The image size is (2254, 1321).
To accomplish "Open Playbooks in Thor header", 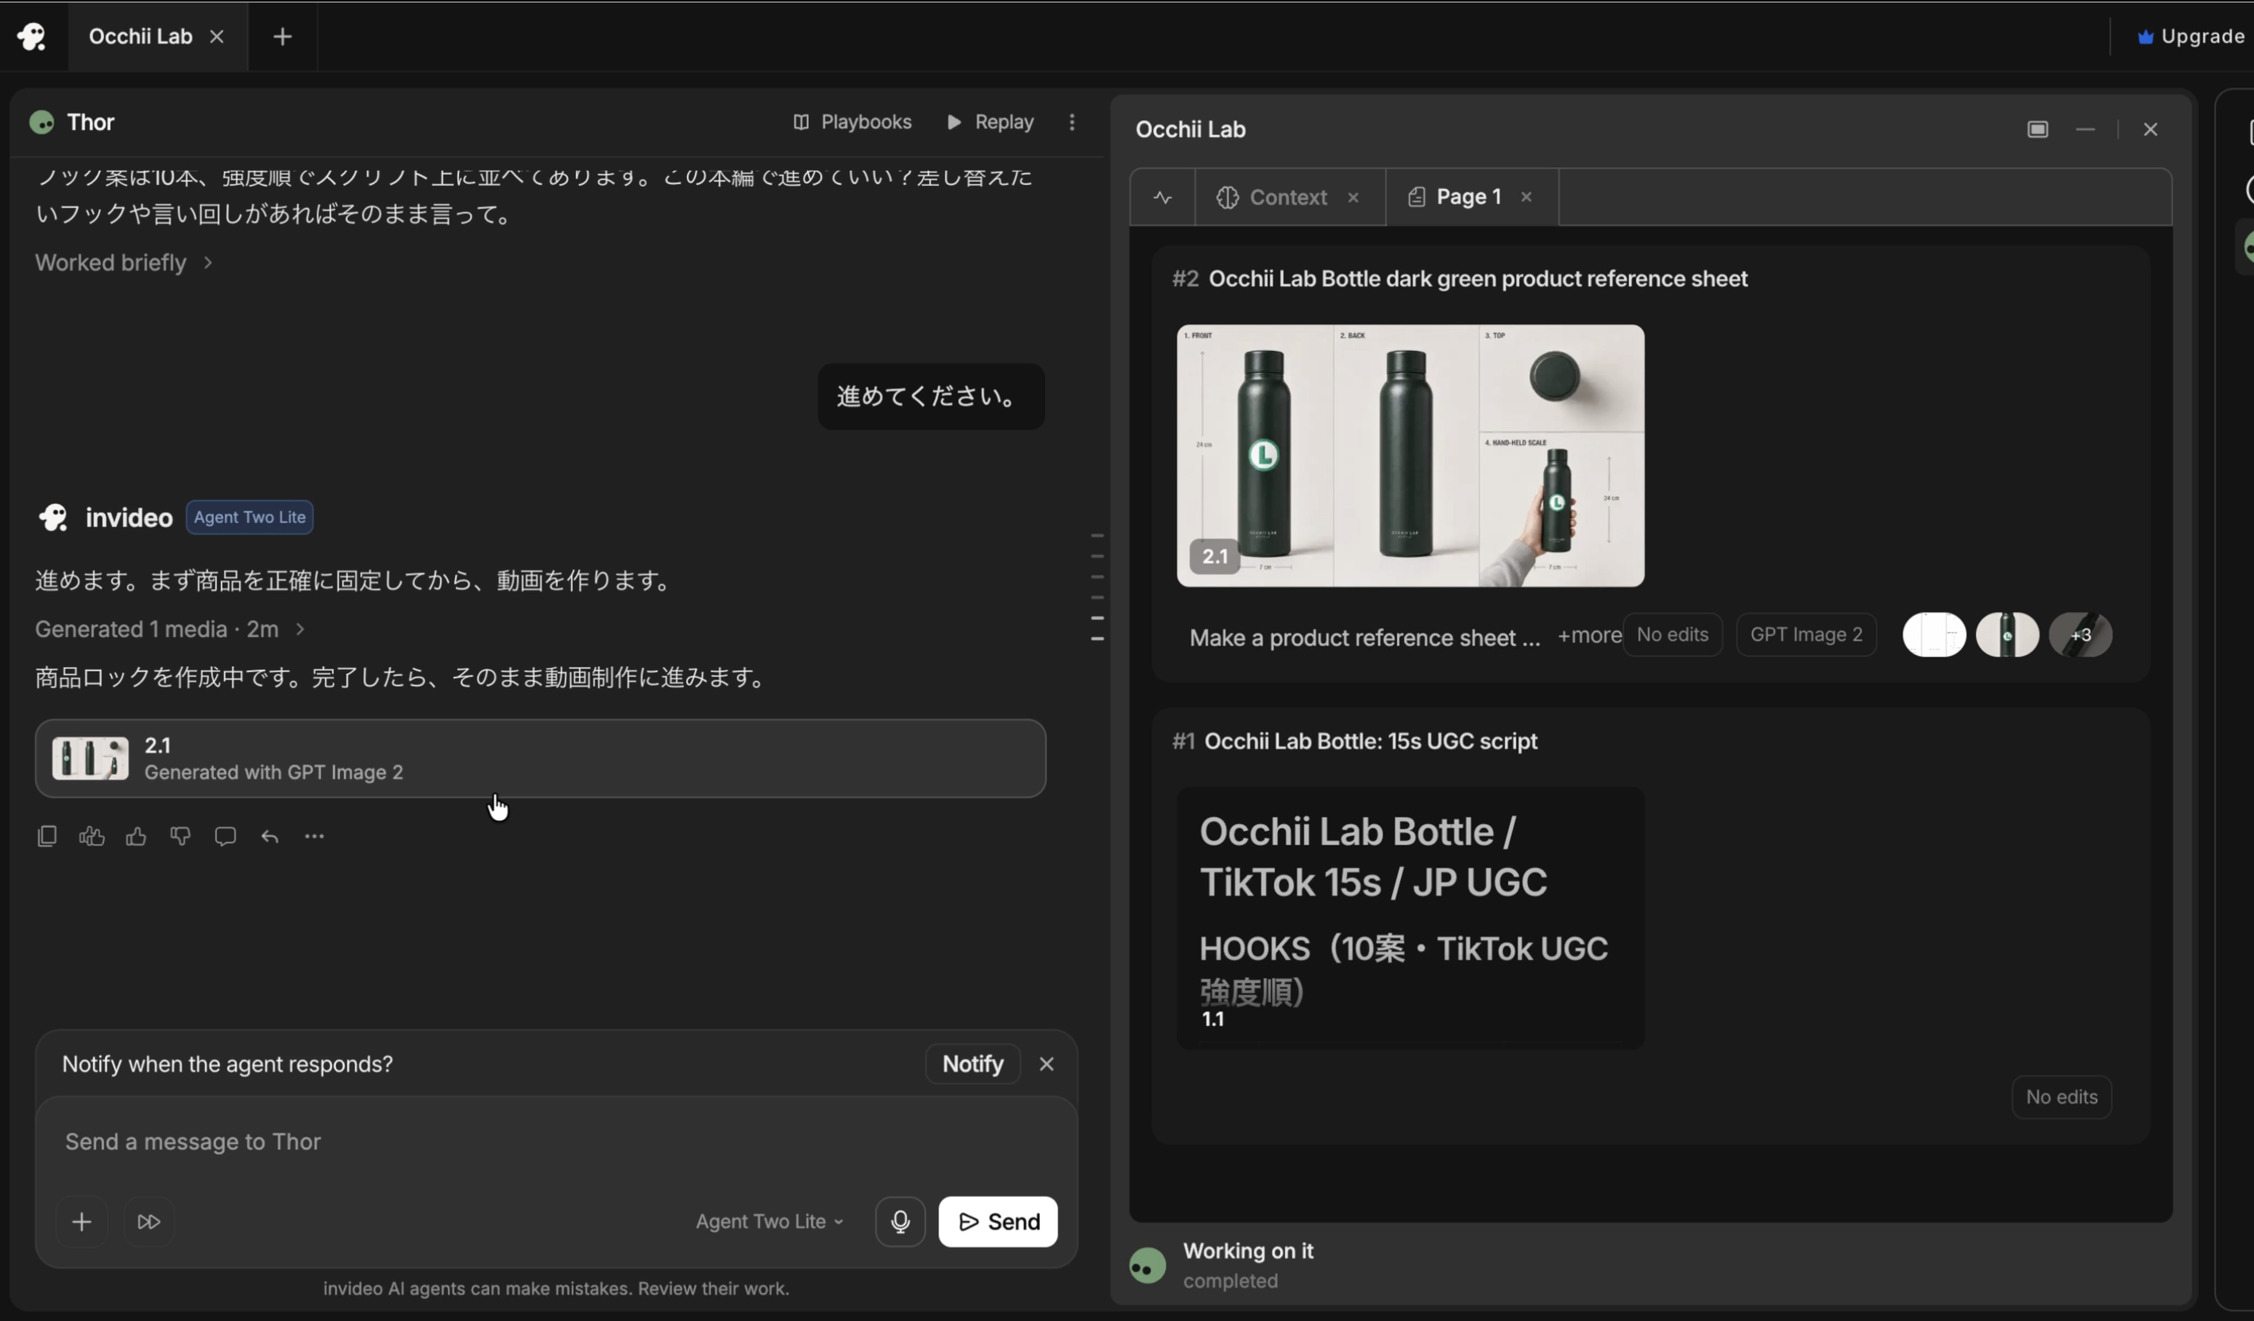I will tap(852, 121).
